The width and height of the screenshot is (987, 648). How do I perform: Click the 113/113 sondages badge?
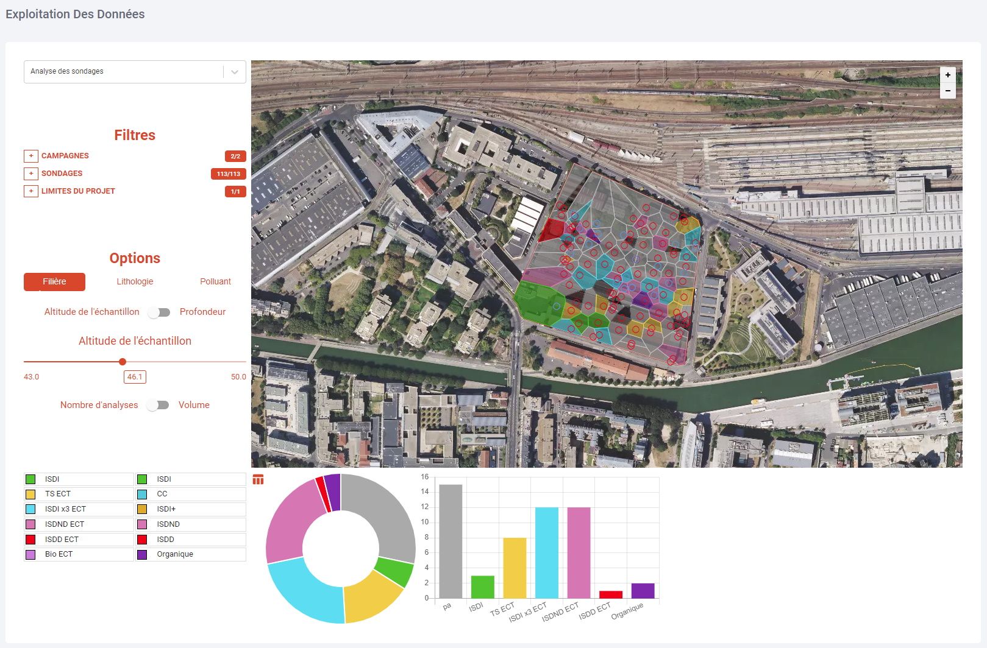coord(229,174)
